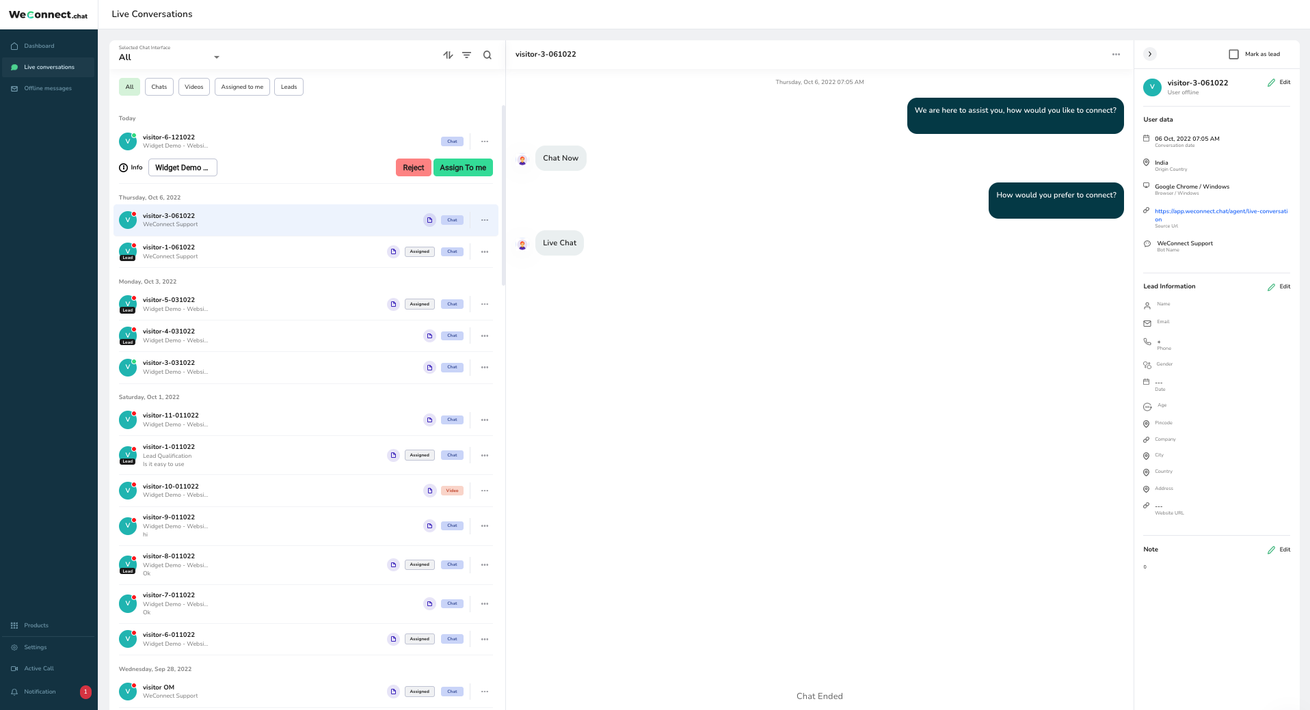This screenshot has height=710, width=1310.
Task: Click the Info icon for visitor-6-121022
Action: click(x=123, y=167)
